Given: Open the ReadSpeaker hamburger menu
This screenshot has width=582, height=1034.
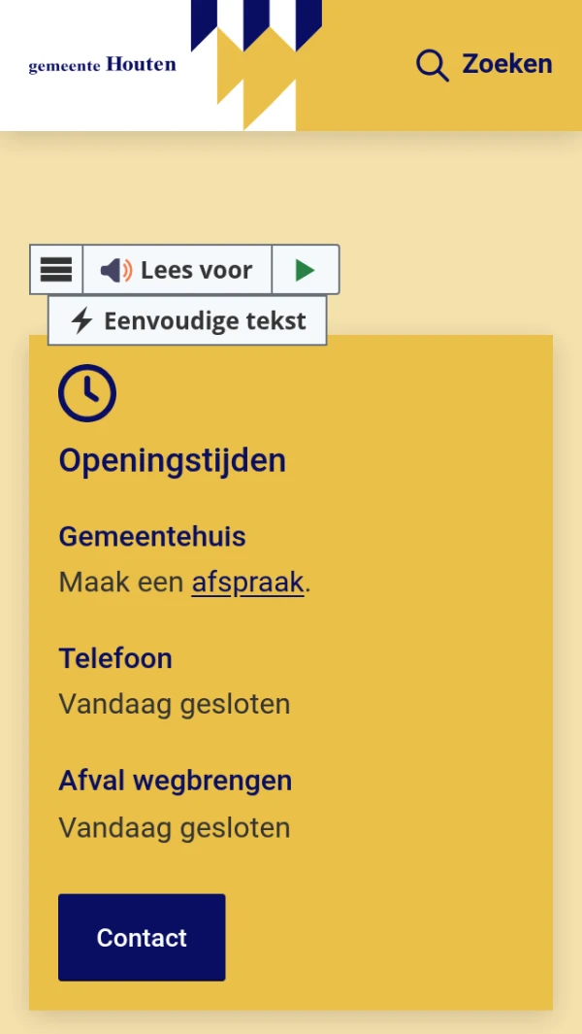Looking at the screenshot, I should click(56, 270).
